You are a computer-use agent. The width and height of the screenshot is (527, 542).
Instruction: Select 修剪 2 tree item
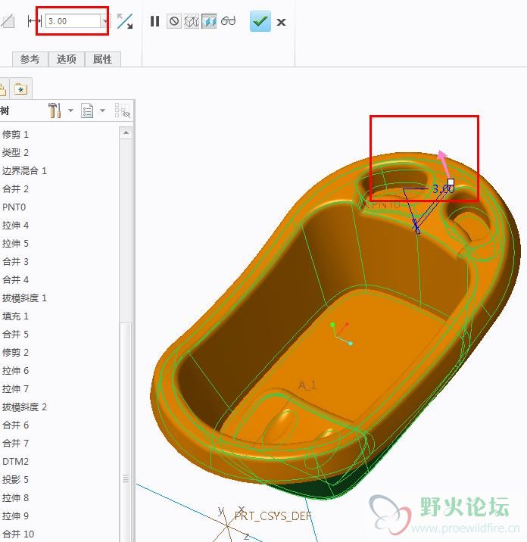tap(15, 353)
